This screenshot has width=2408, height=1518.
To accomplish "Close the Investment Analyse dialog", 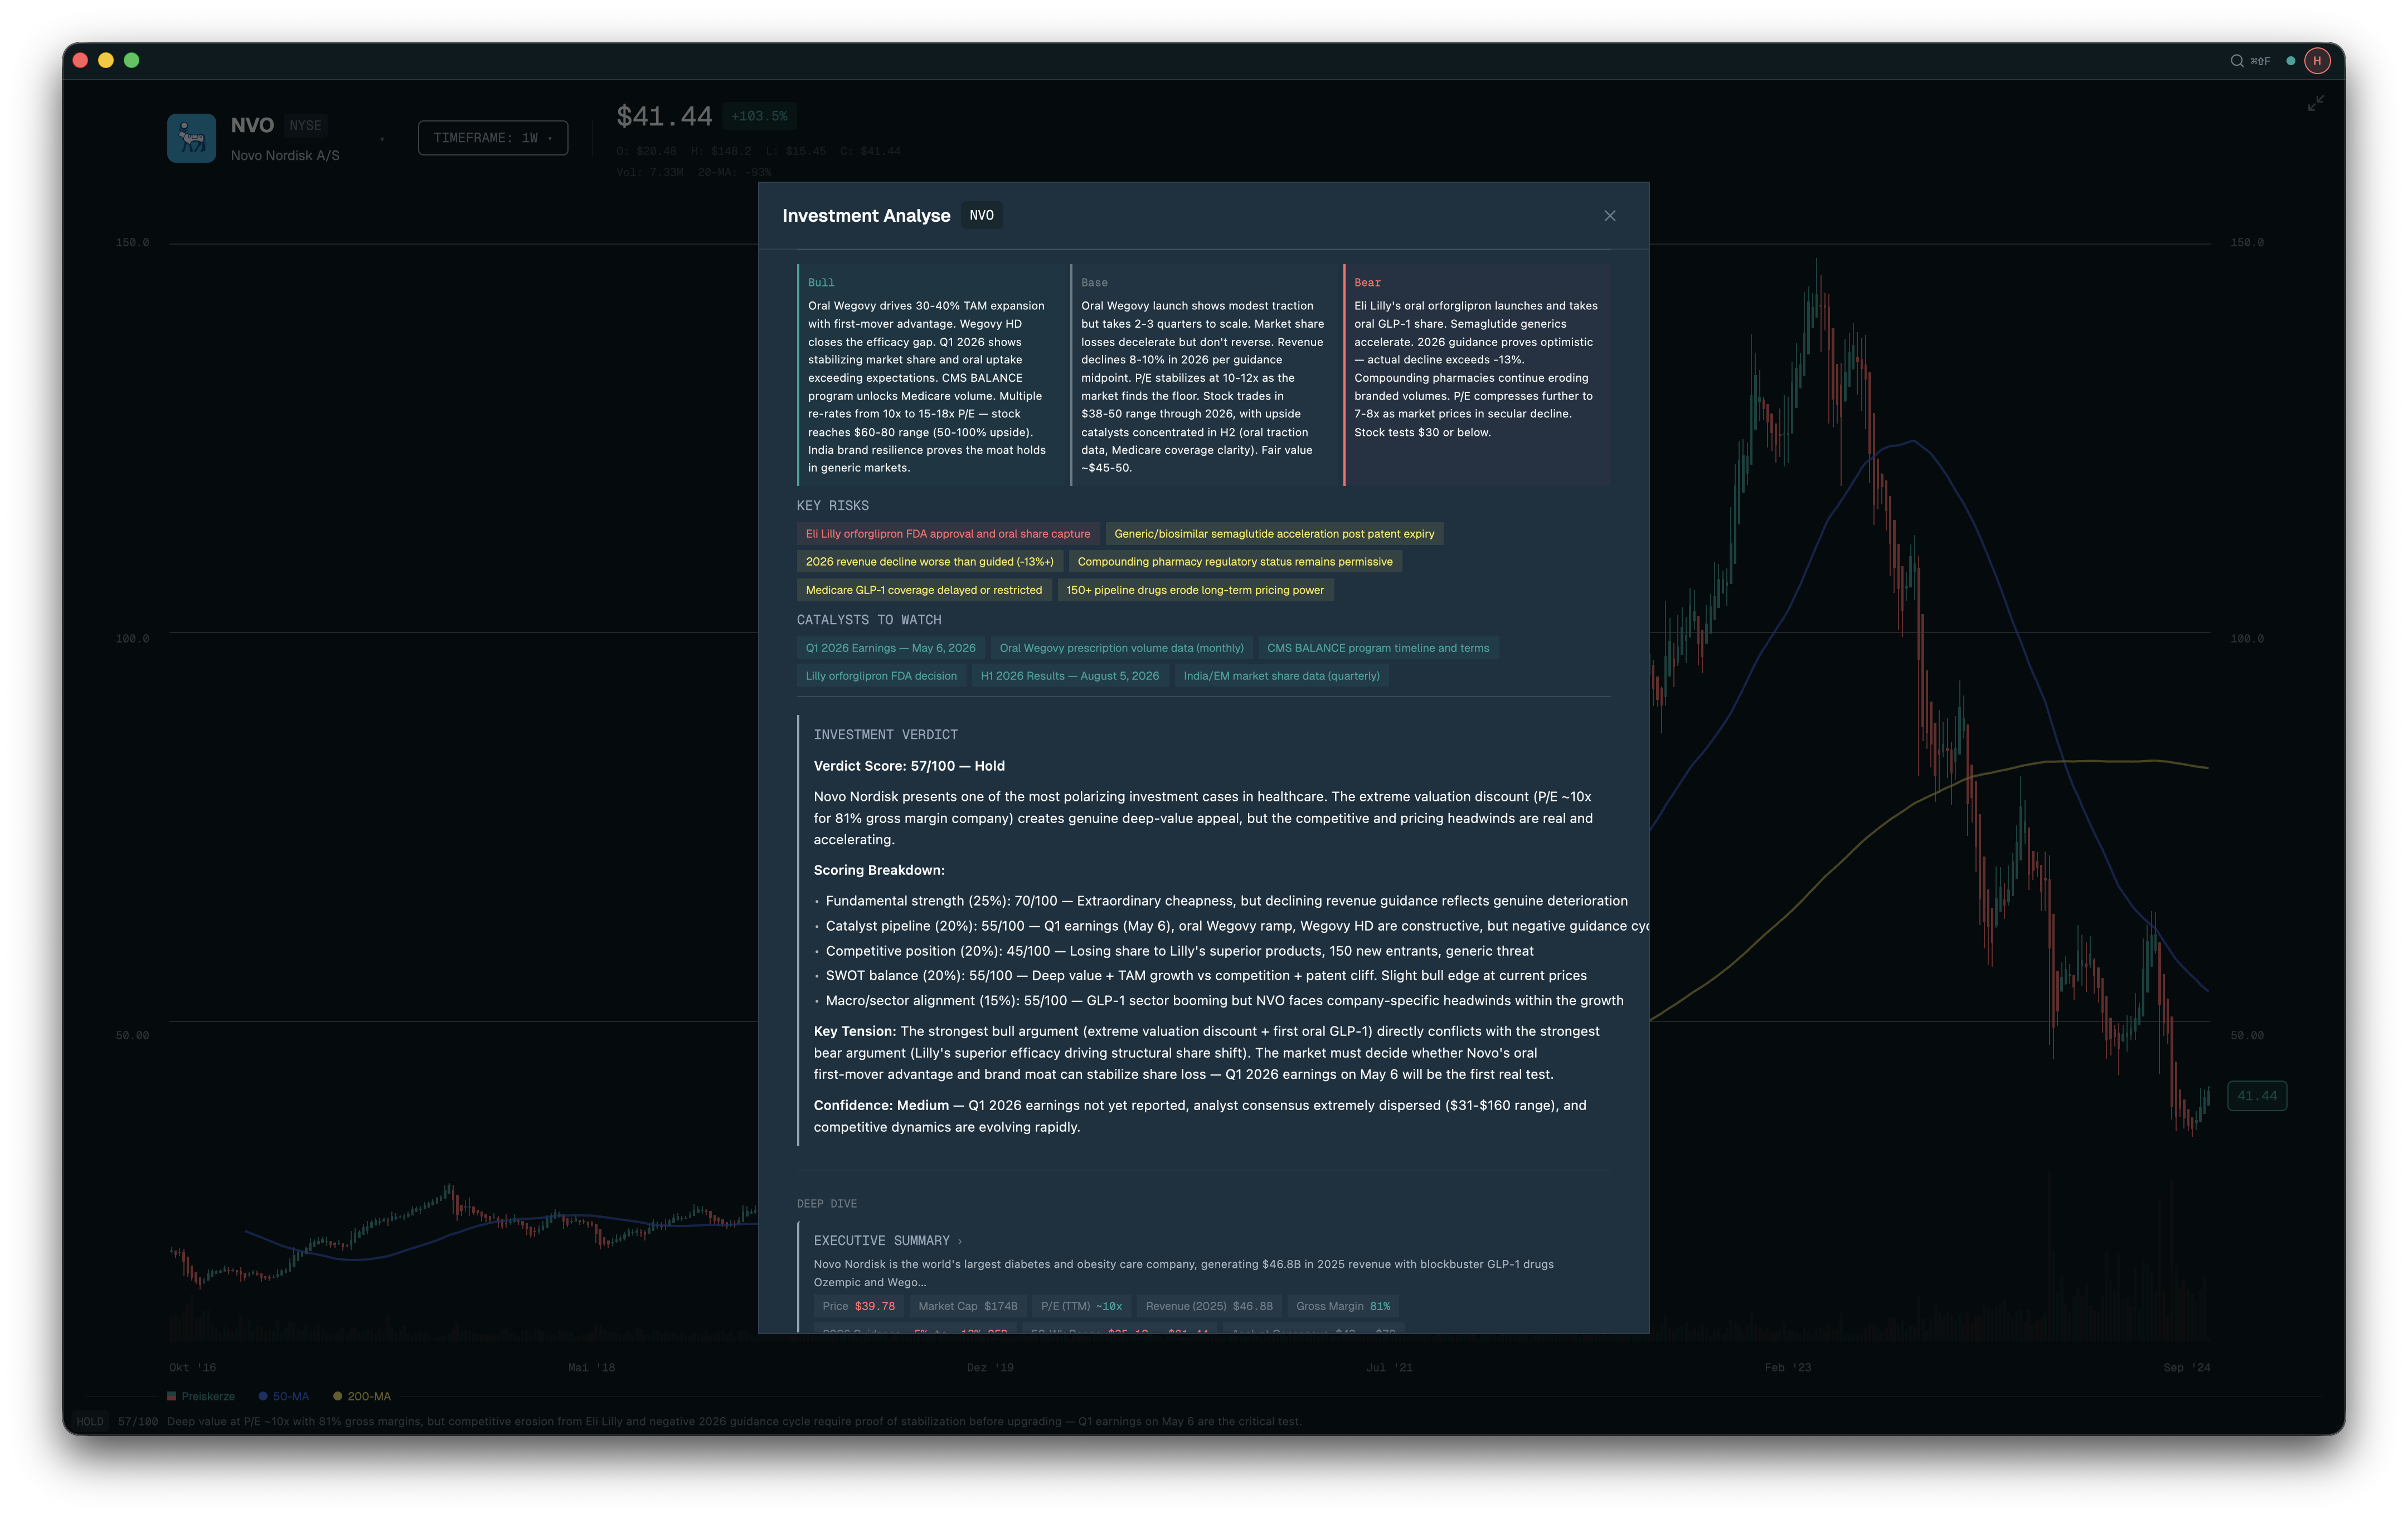I will pyautogui.click(x=1610, y=216).
